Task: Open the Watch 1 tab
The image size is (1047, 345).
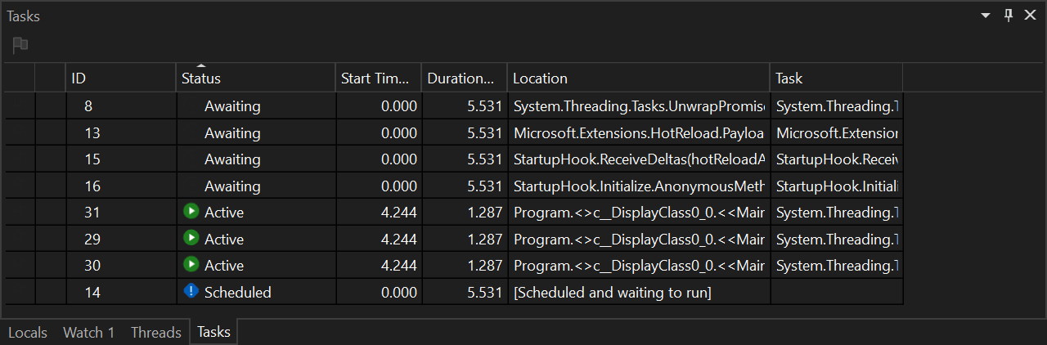Action: pos(89,333)
